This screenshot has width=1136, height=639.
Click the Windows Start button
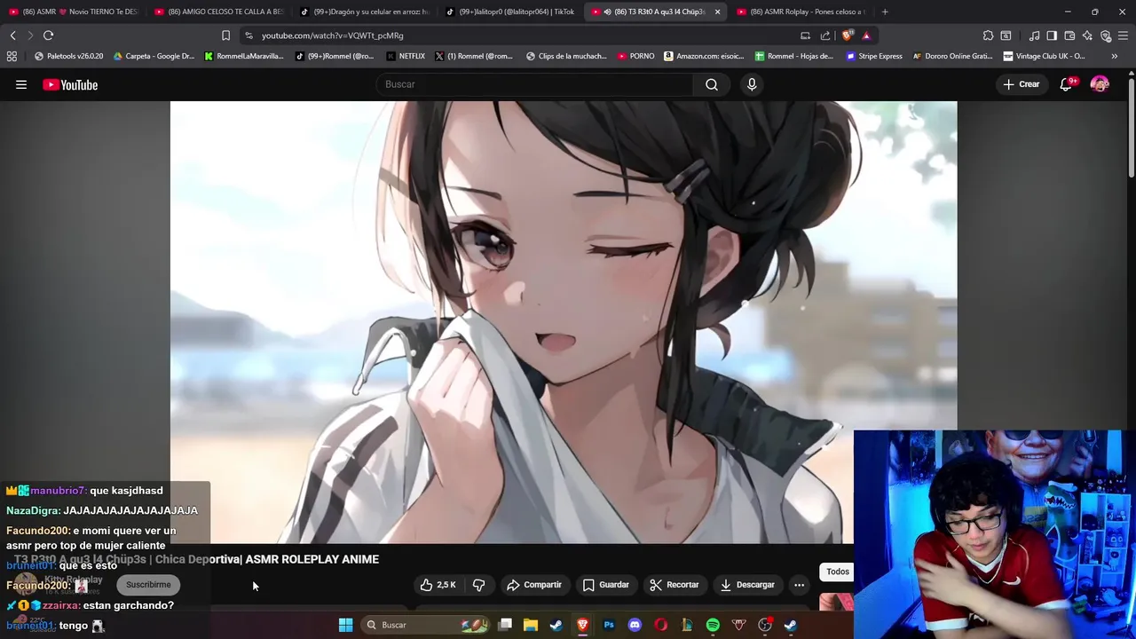pyautogui.click(x=345, y=625)
